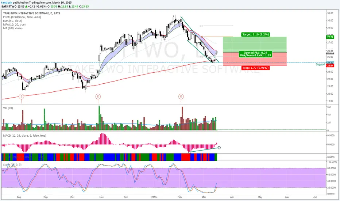Click the 0.5000 MACD axis label

tap(331, 135)
